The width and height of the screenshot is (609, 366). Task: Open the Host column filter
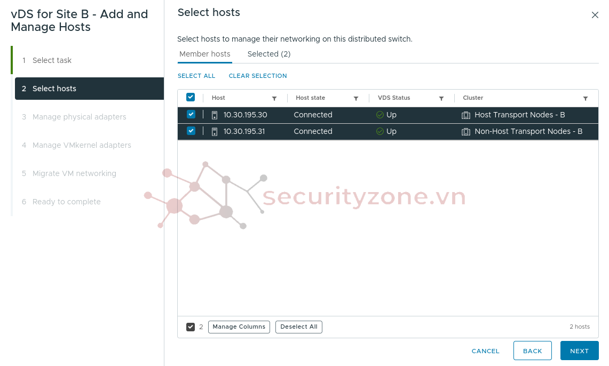tap(274, 99)
